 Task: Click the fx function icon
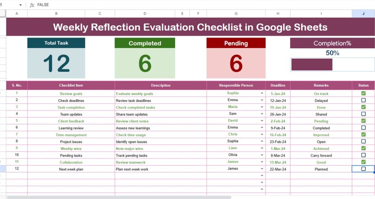tap(32, 5)
